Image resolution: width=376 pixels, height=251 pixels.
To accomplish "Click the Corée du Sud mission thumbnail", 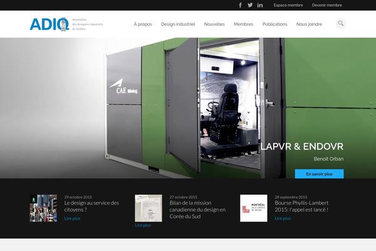I will click(x=149, y=208).
